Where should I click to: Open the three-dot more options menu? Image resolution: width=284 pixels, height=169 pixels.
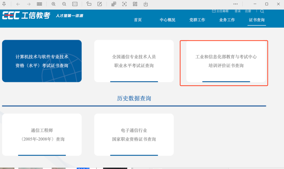pyautogui.click(x=236, y=4)
